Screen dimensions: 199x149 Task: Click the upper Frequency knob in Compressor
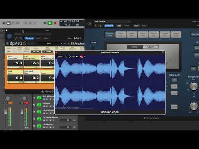point(194,87)
